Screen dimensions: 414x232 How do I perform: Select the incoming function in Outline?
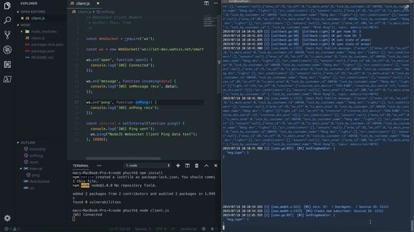(38, 149)
